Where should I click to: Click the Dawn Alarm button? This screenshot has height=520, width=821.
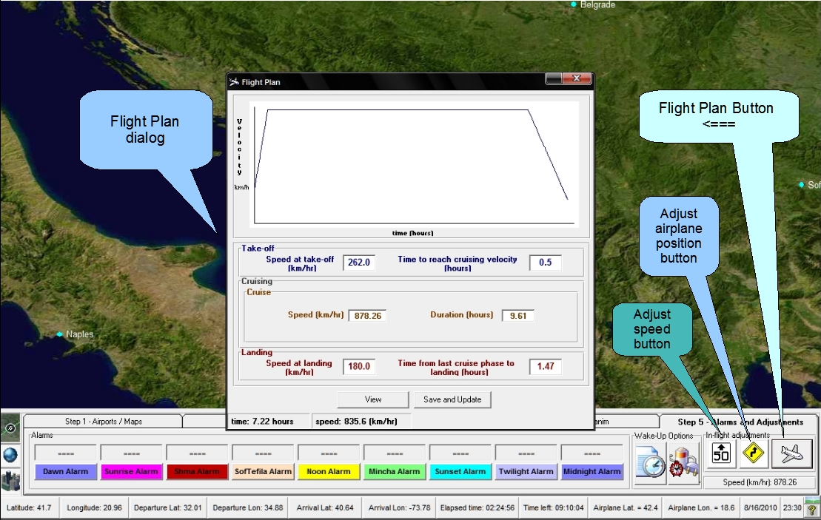click(x=65, y=471)
